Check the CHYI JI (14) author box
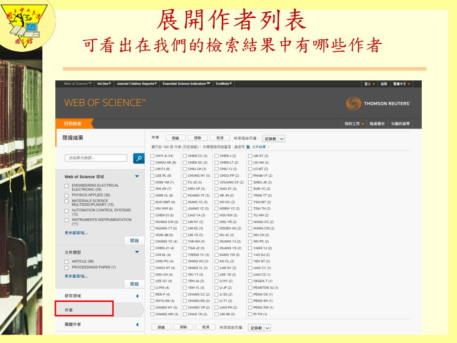This screenshot has height=343, width=457. (152, 156)
